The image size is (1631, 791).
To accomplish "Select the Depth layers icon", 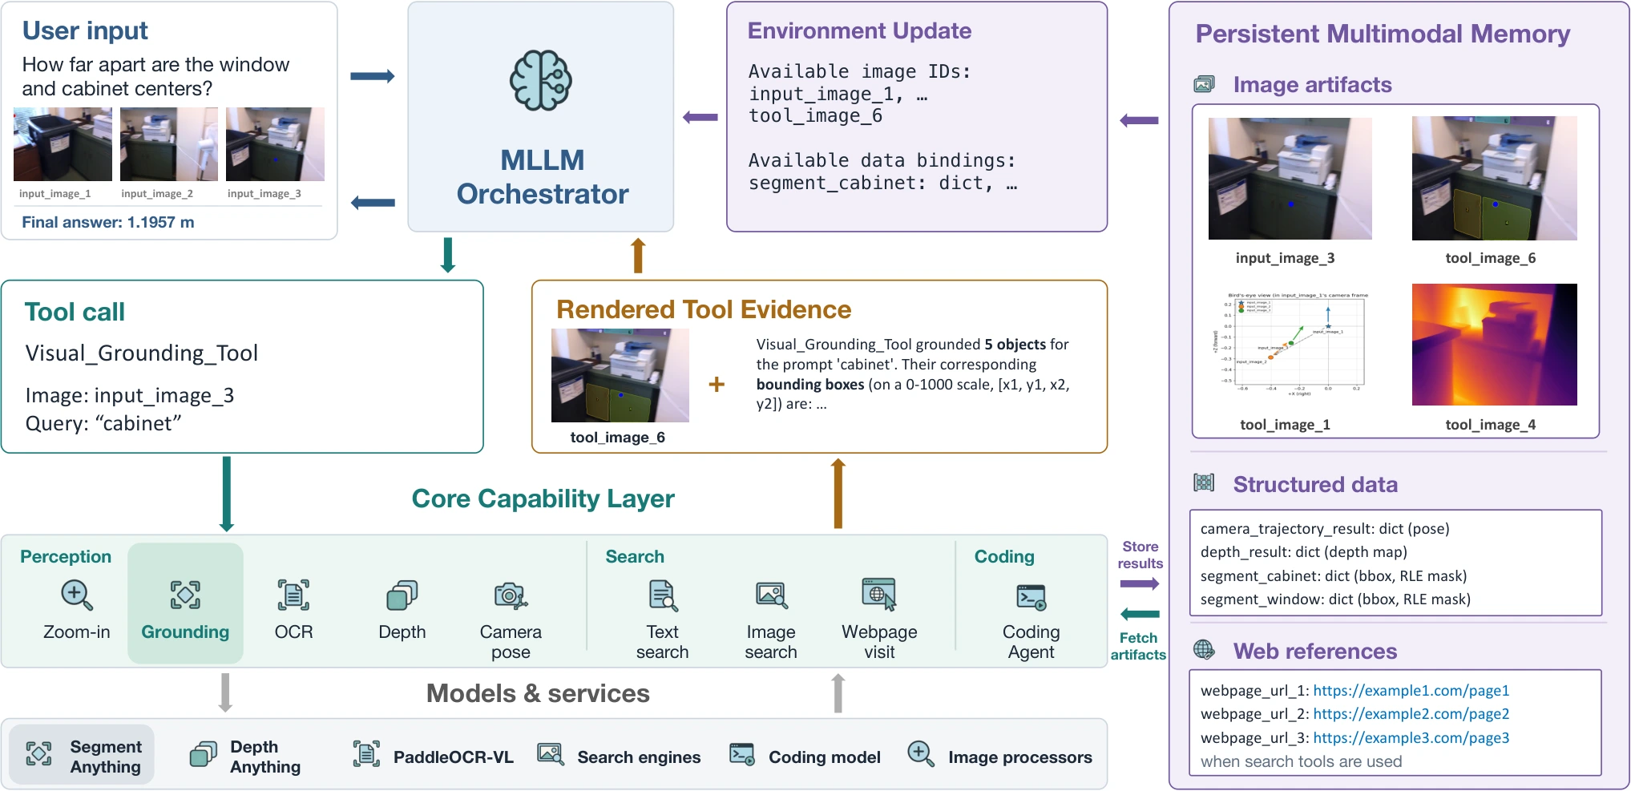I will [x=402, y=595].
